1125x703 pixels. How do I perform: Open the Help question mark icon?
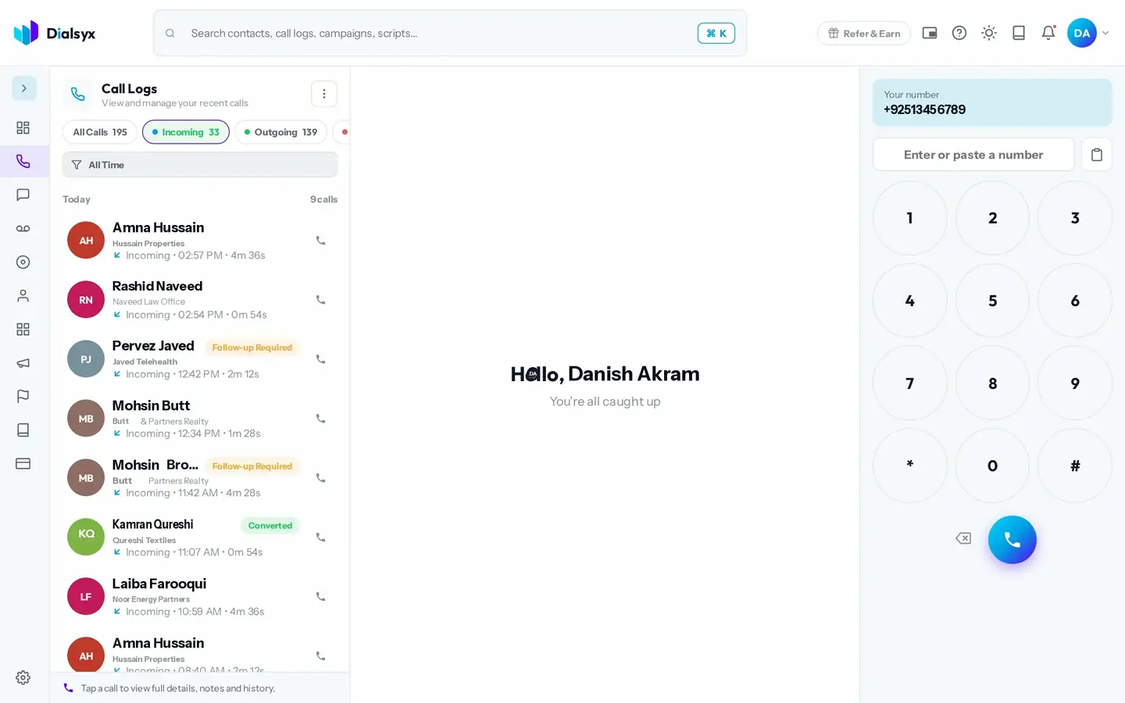(959, 33)
